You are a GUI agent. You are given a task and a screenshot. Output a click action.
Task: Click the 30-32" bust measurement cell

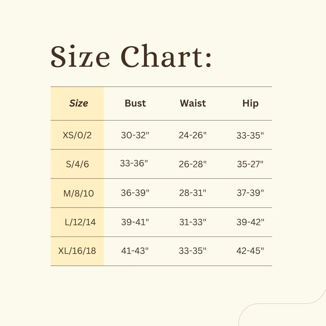tap(135, 135)
